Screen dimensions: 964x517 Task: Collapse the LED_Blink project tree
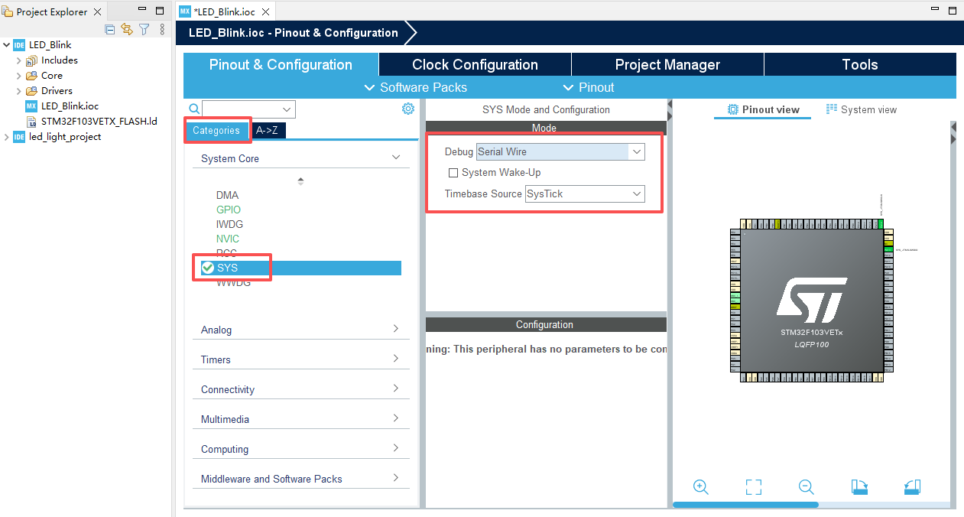7,45
